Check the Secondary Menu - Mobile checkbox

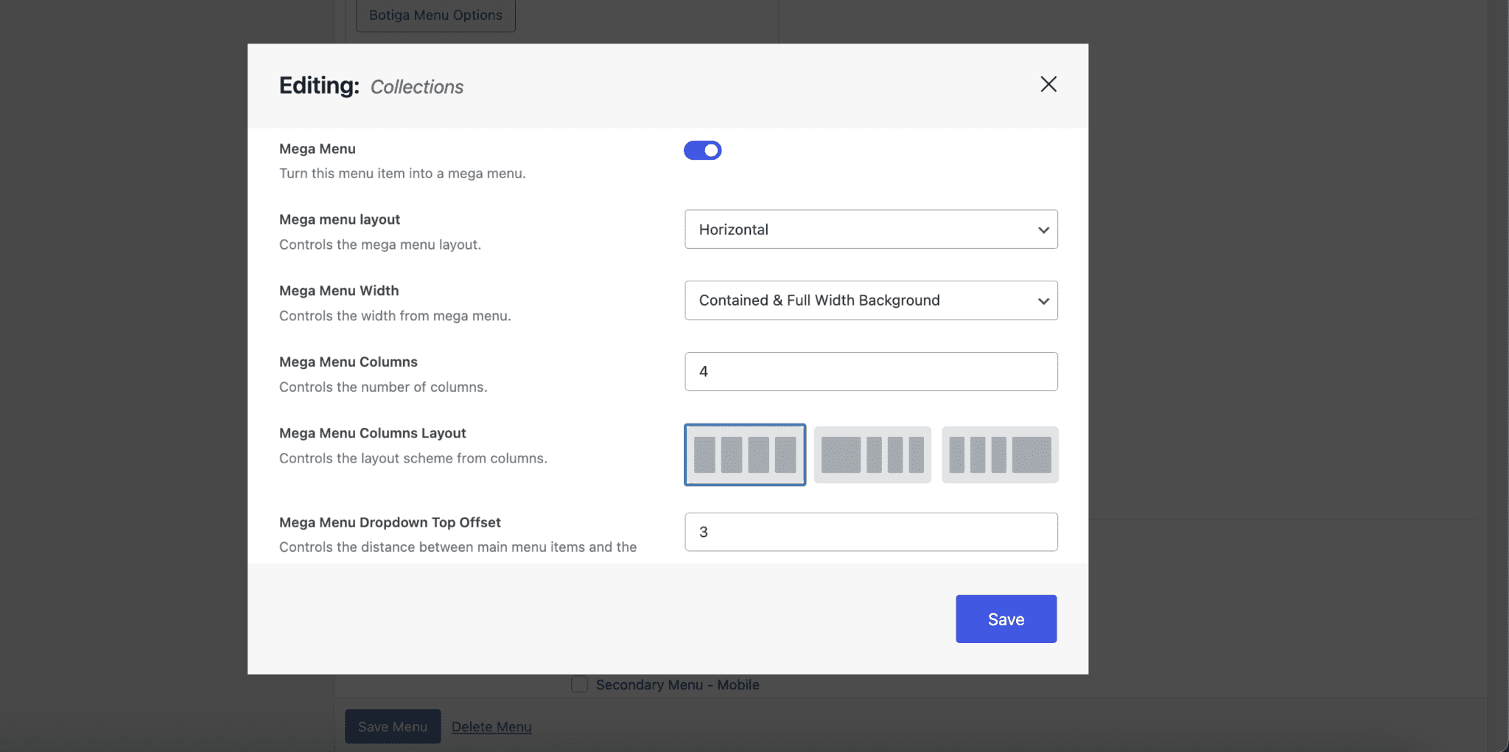(580, 684)
